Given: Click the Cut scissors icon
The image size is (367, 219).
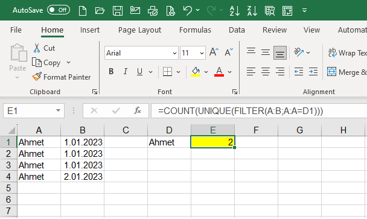Looking at the screenshot, I should point(36,48).
